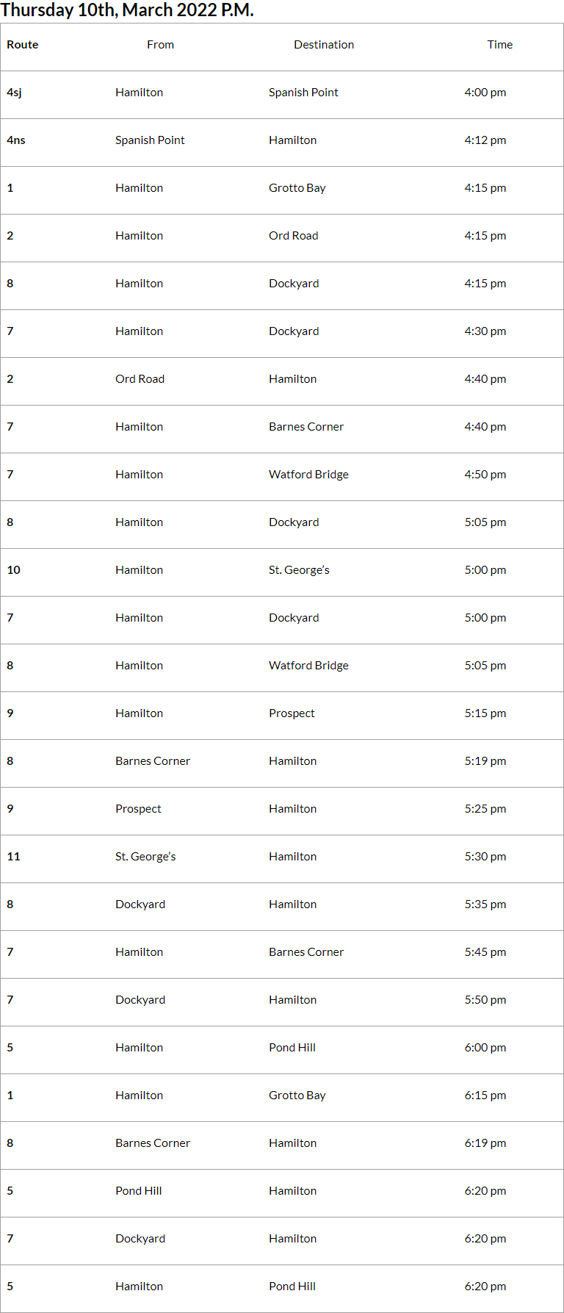Viewport: 564px width, 1313px height.
Task: Click the From column header
Action: coord(160,45)
